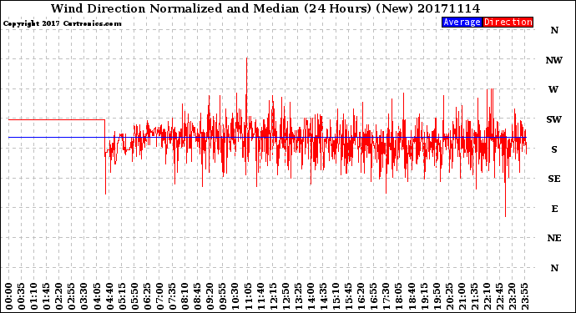Click the 16:20 time label
Image resolution: width=576 pixels, height=313 pixels.
[x=361, y=296]
